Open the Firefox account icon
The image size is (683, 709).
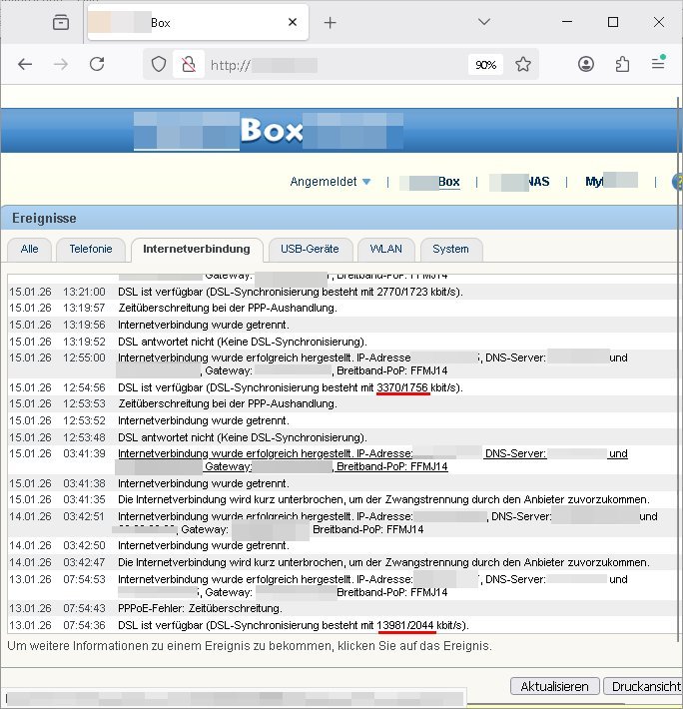click(586, 64)
